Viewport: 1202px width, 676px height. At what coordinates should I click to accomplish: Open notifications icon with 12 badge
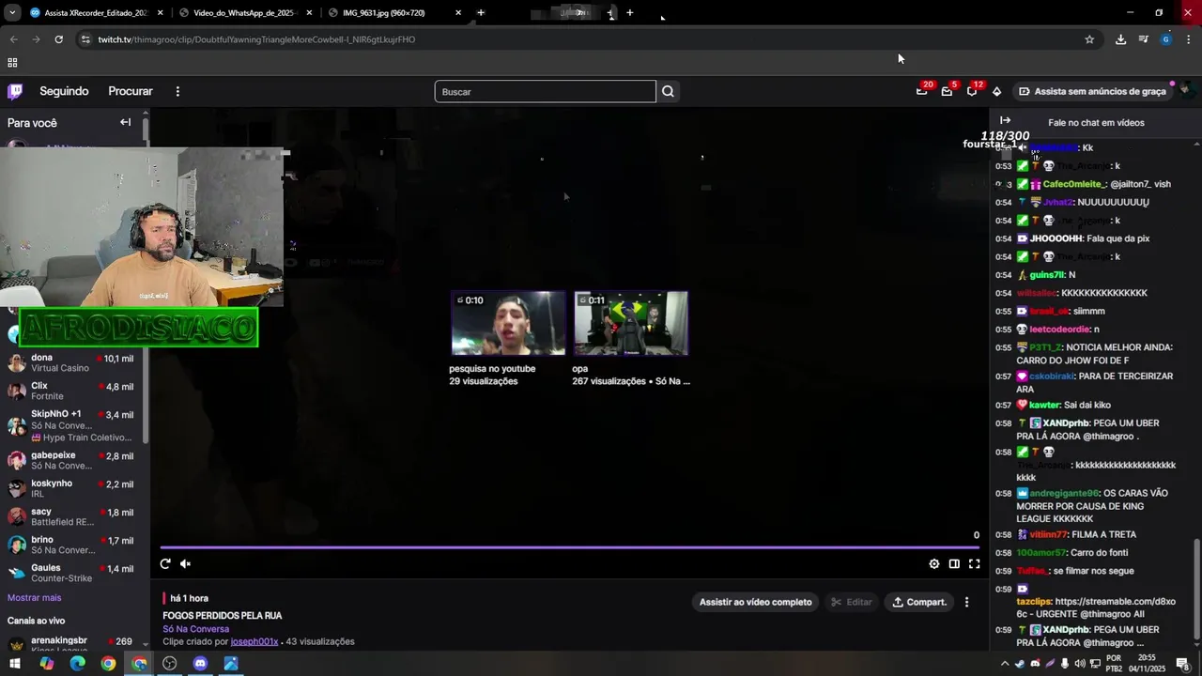972,91
